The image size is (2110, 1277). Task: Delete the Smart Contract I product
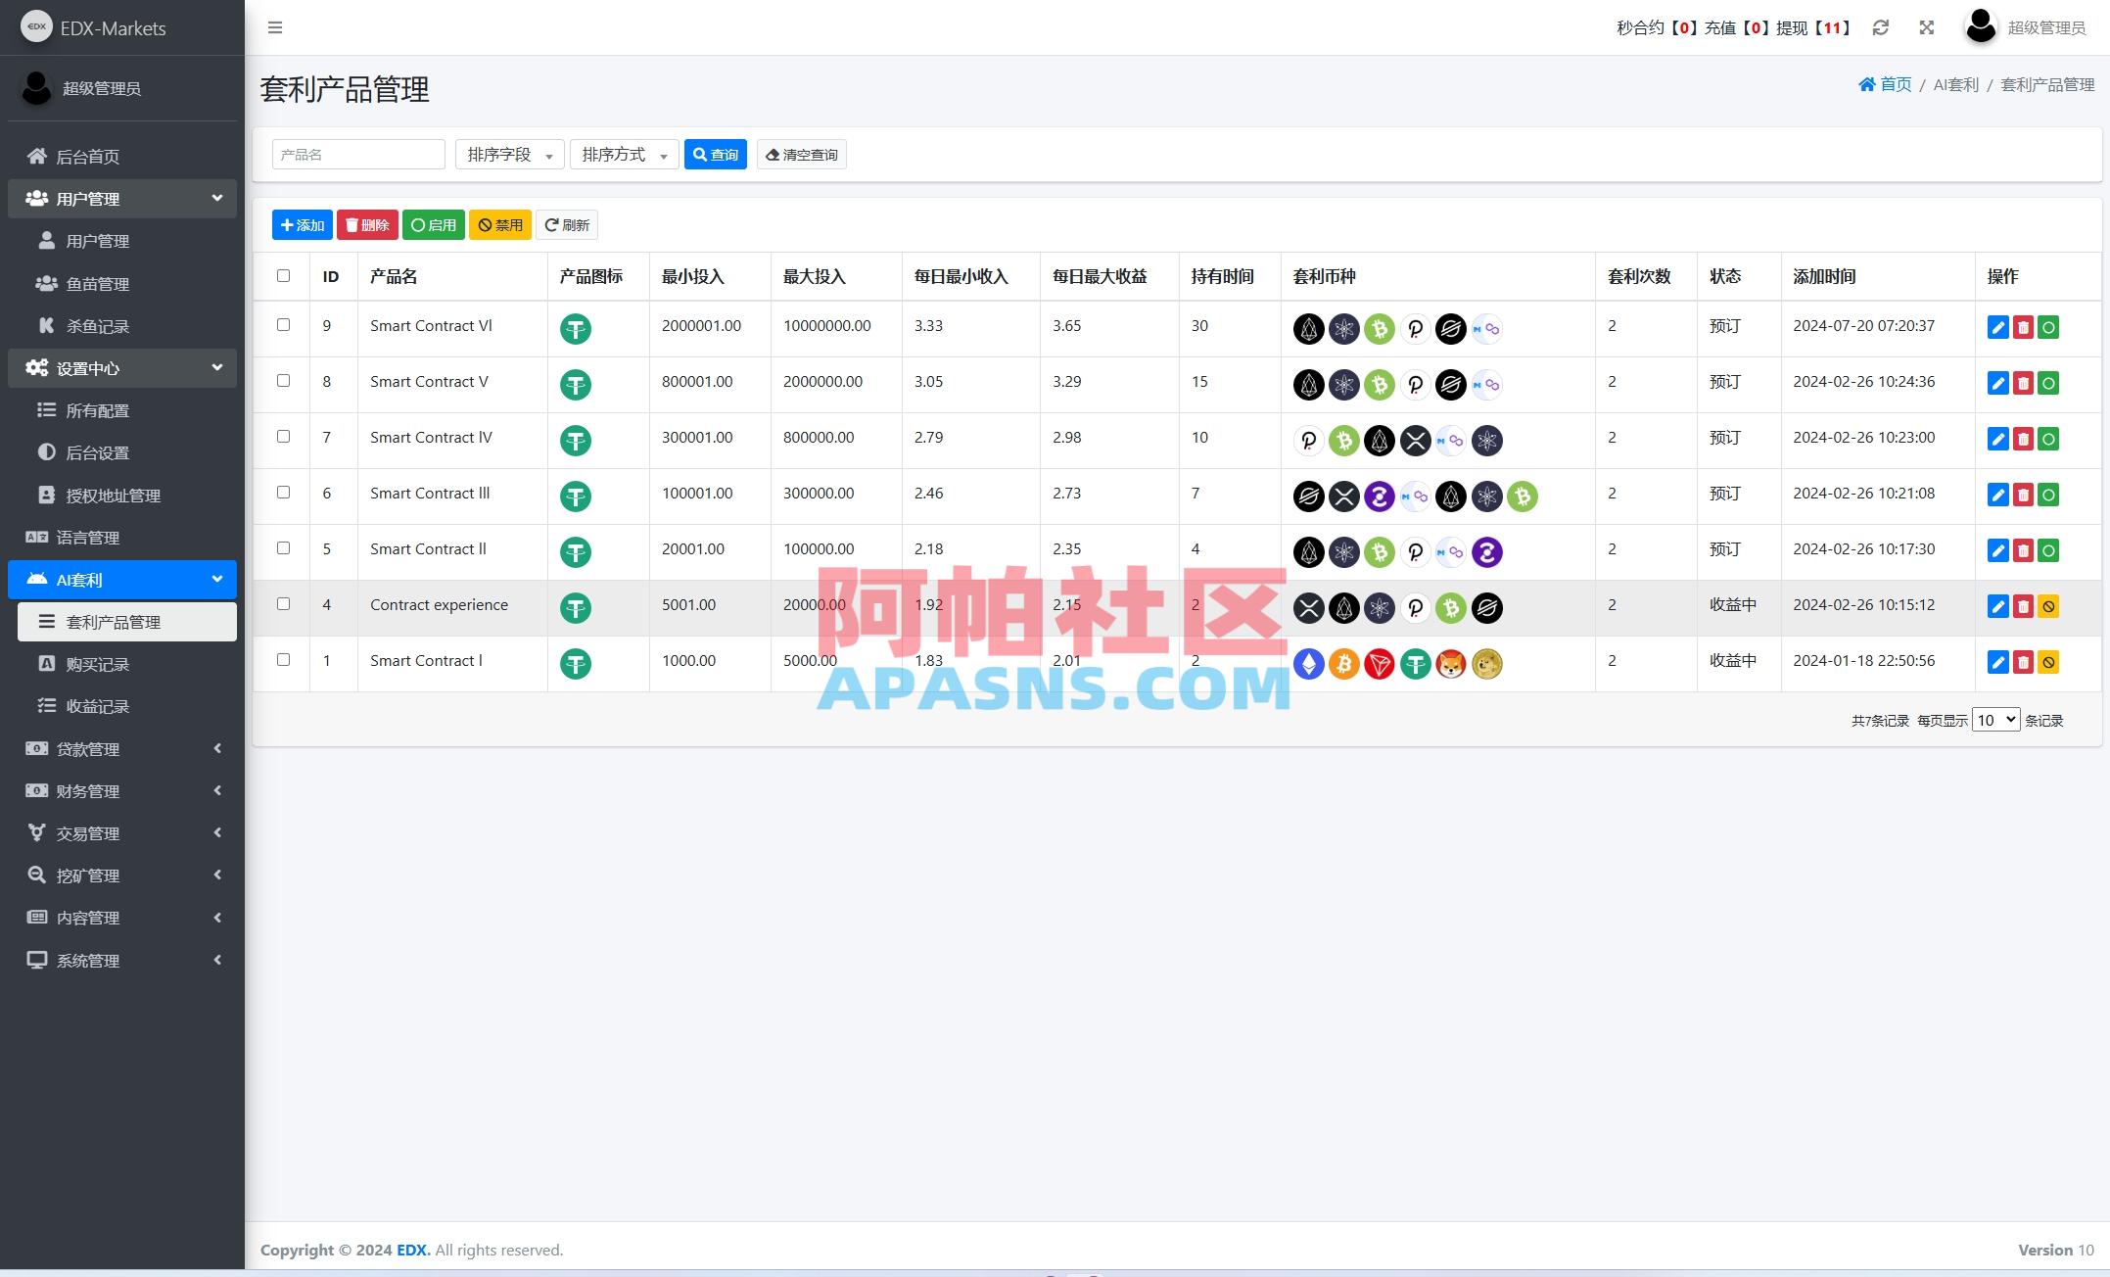(2024, 662)
